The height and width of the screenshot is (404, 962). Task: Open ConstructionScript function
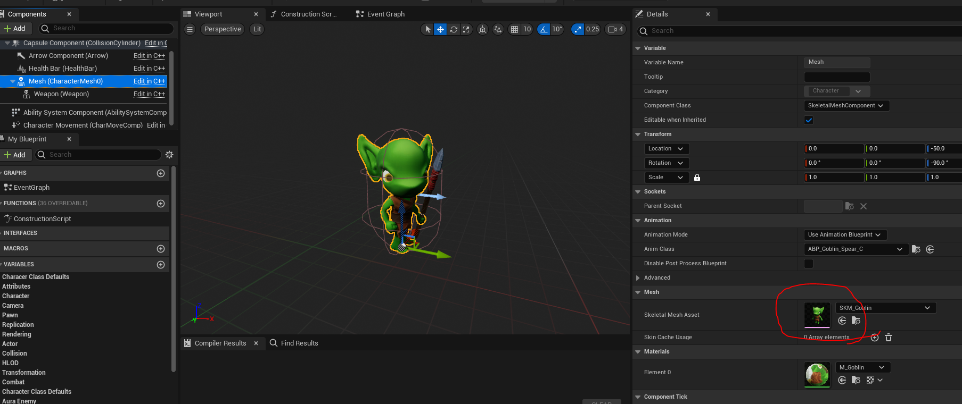tap(42, 219)
